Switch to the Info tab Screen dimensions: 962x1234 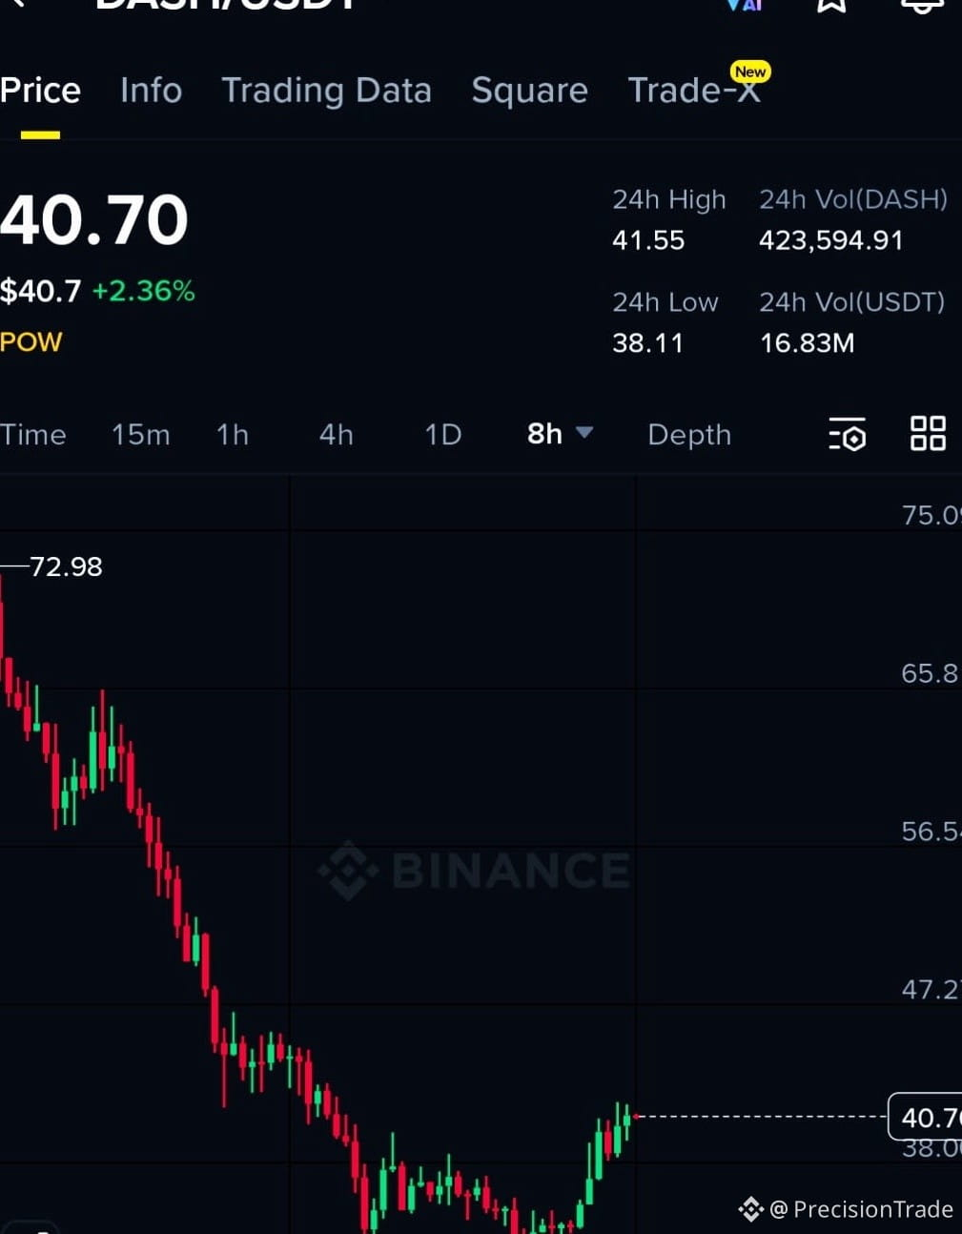tap(151, 91)
